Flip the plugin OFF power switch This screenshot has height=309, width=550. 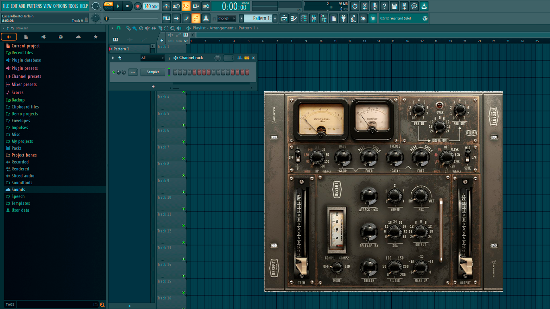[x=298, y=157]
